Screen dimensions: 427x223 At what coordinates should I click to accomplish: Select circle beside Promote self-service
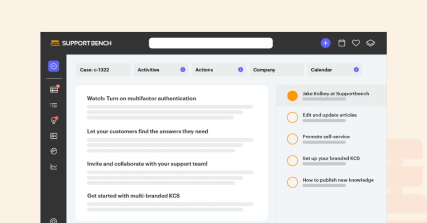tap(292, 139)
